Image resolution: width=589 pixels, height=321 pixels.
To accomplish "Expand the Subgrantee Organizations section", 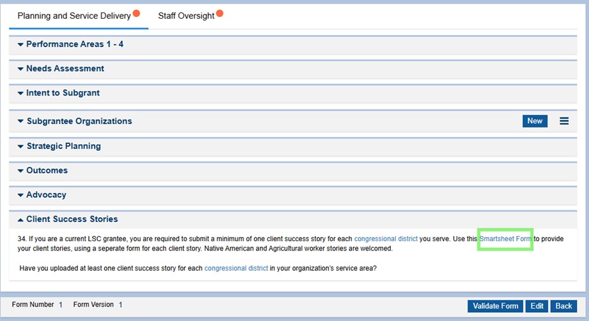I will click(79, 121).
